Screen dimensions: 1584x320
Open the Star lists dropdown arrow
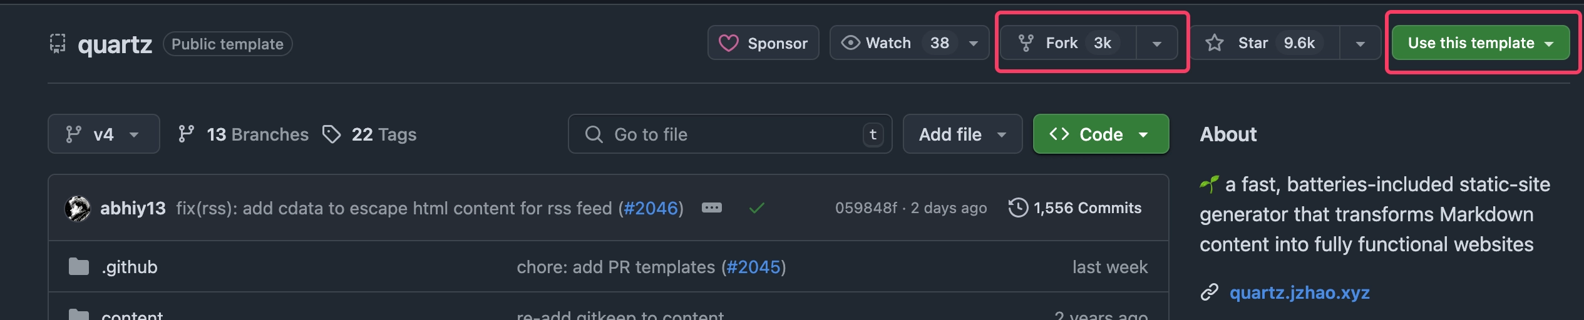(1360, 43)
